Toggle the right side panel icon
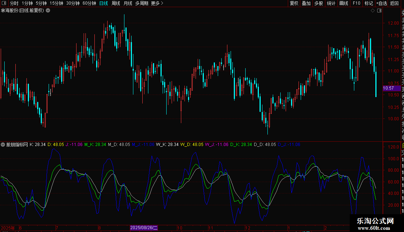The image size is (404, 232). coord(379,11)
